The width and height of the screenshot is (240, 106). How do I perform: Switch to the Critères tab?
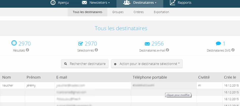tap(139, 12)
